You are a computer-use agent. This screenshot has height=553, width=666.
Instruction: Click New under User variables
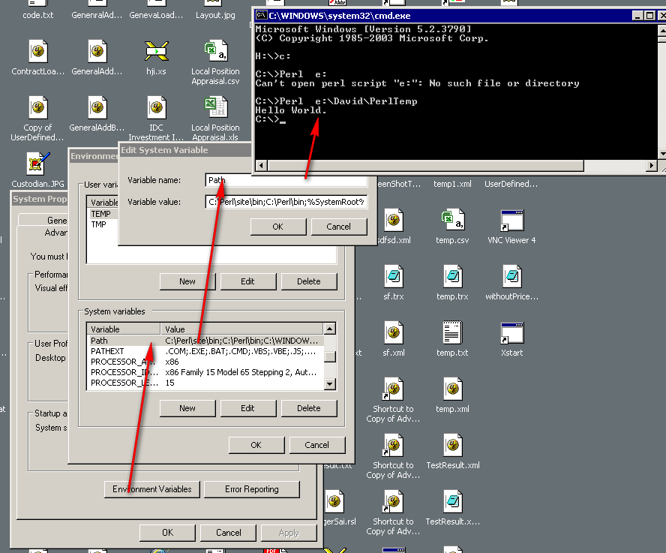click(187, 281)
